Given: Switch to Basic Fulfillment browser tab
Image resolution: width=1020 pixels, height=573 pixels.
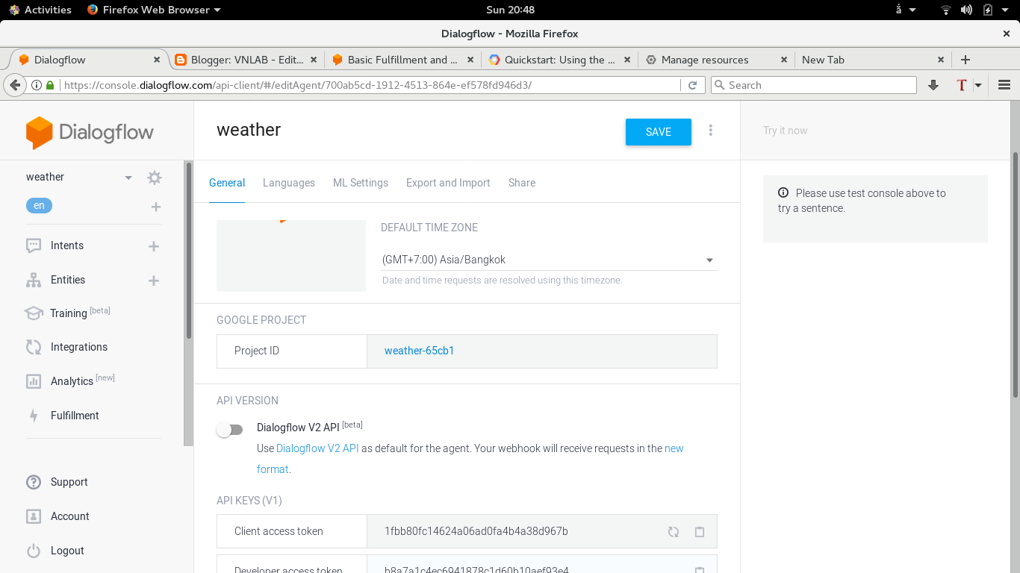Looking at the screenshot, I should click(x=402, y=60).
